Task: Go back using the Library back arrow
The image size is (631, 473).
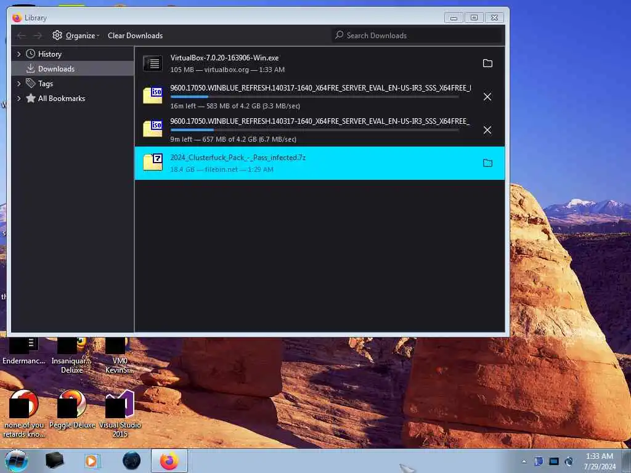Action: (22, 36)
